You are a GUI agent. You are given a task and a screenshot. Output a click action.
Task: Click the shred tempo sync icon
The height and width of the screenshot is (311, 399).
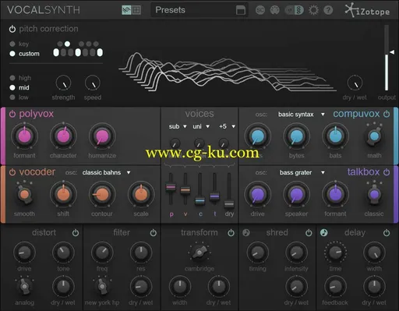tap(246, 232)
